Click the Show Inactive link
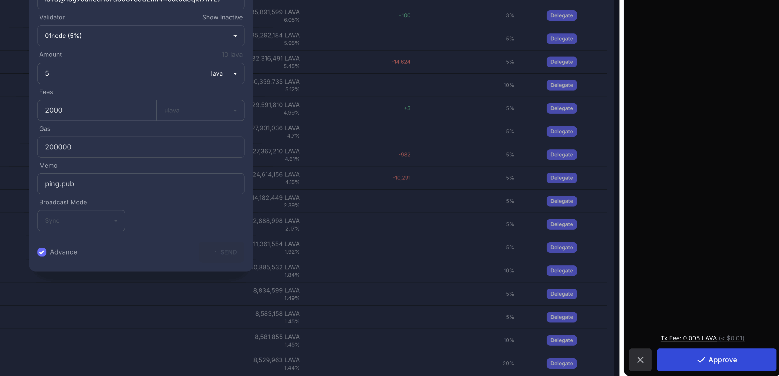 click(222, 17)
